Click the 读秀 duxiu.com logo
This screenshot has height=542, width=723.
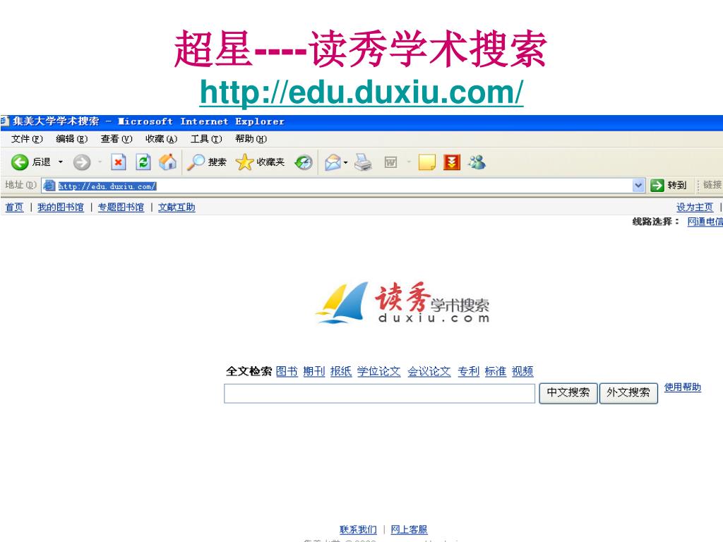point(402,303)
